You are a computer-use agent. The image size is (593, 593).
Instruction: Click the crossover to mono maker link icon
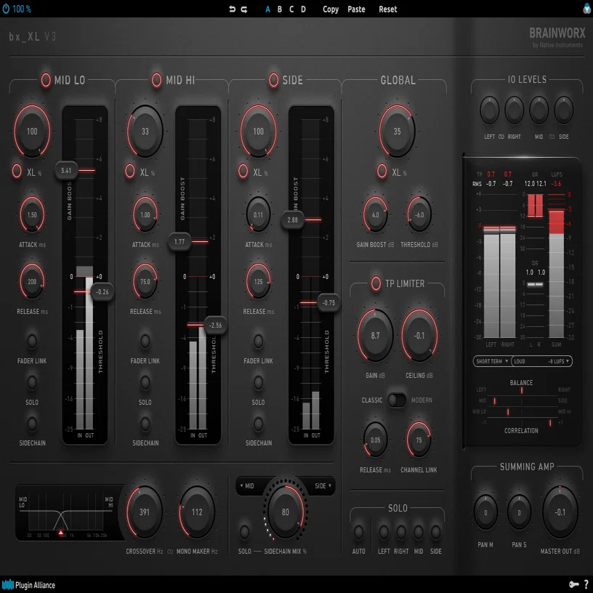[170, 552]
